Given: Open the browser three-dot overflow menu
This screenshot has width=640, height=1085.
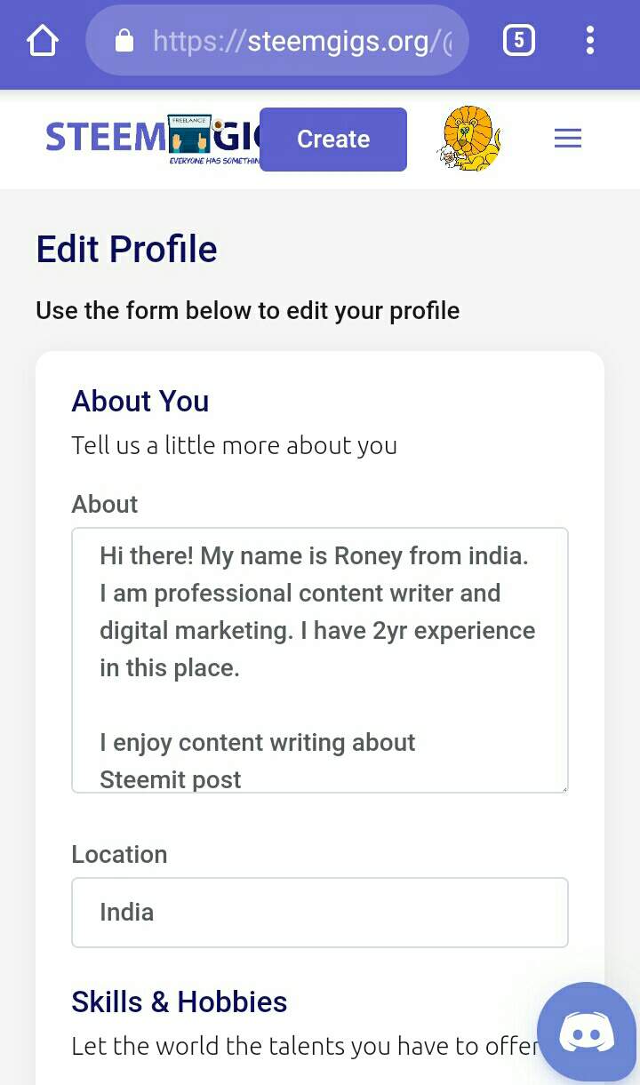Looking at the screenshot, I should click(x=589, y=41).
